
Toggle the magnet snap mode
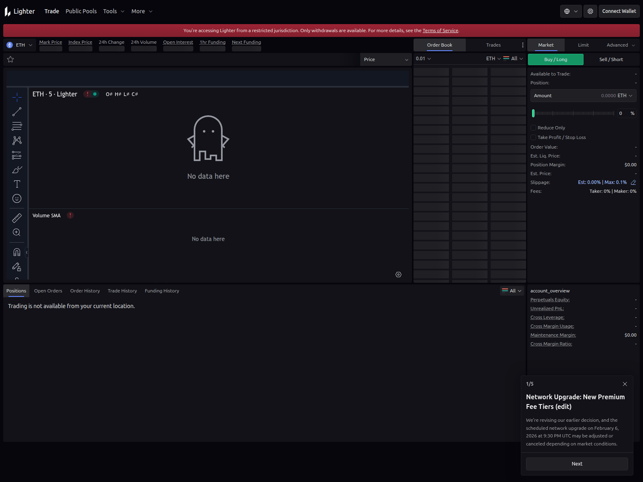(x=17, y=252)
